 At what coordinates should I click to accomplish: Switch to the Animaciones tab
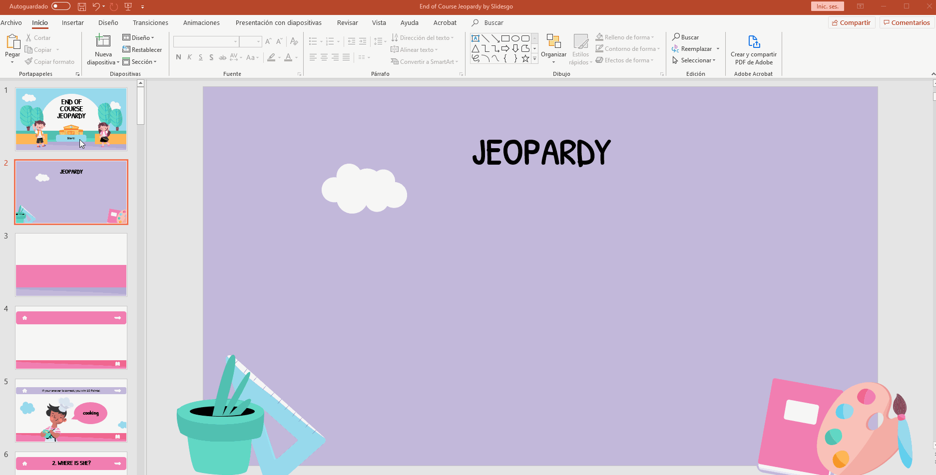(x=201, y=22)
